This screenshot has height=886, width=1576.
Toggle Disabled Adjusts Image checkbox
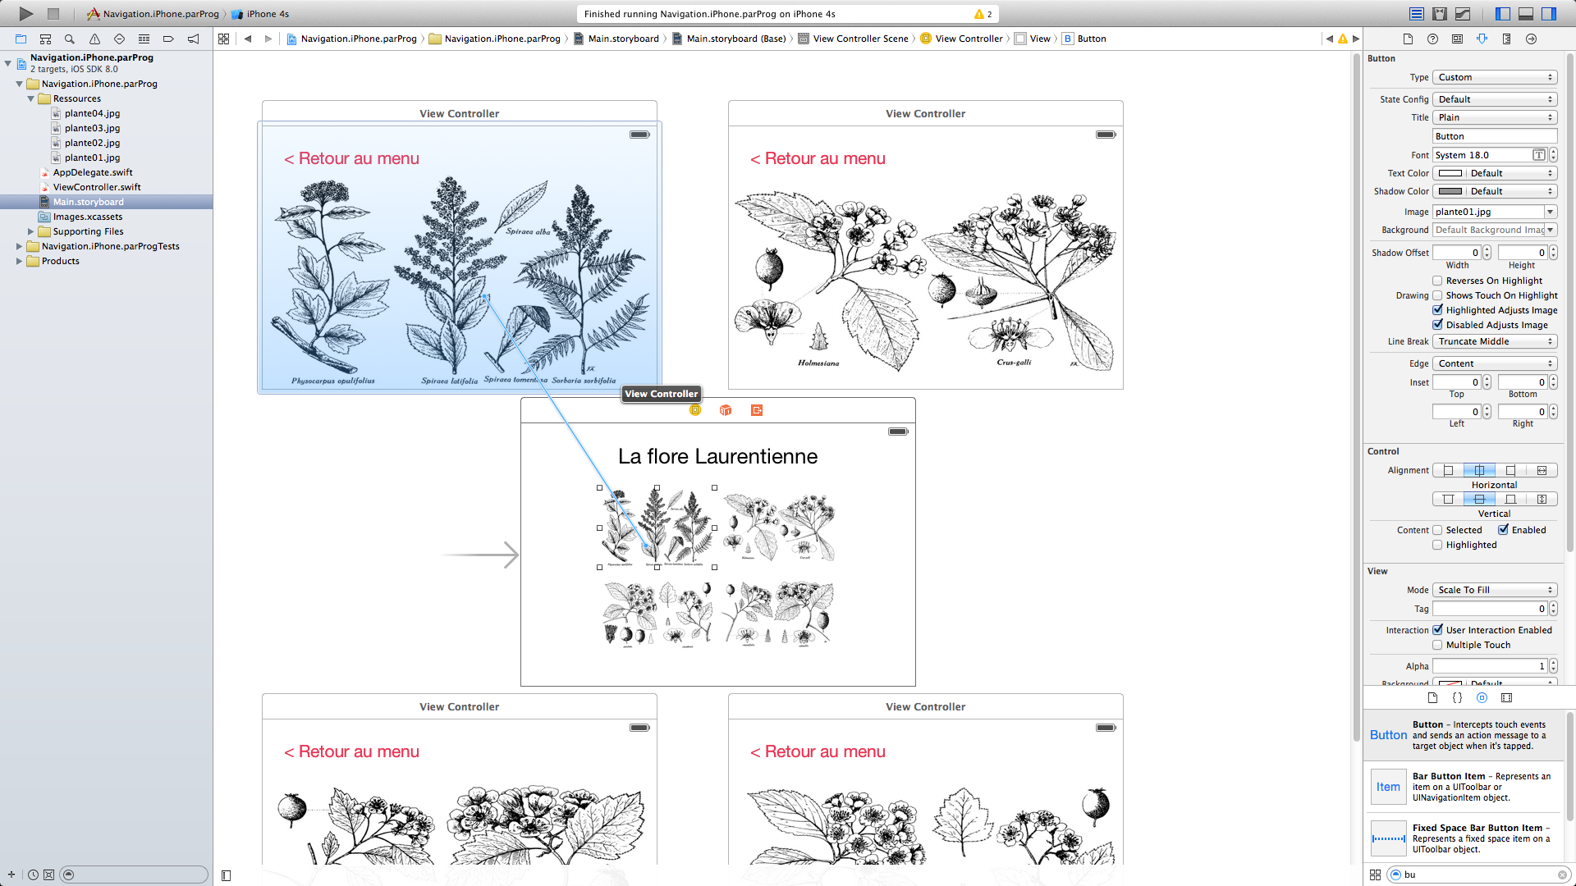coord(1437,325)
